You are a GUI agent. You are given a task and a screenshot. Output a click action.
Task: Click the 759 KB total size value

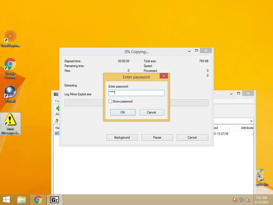[204, 61]
